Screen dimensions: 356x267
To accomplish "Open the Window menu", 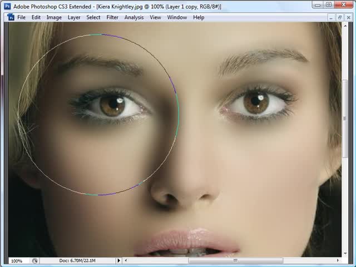I will point(177,17).
